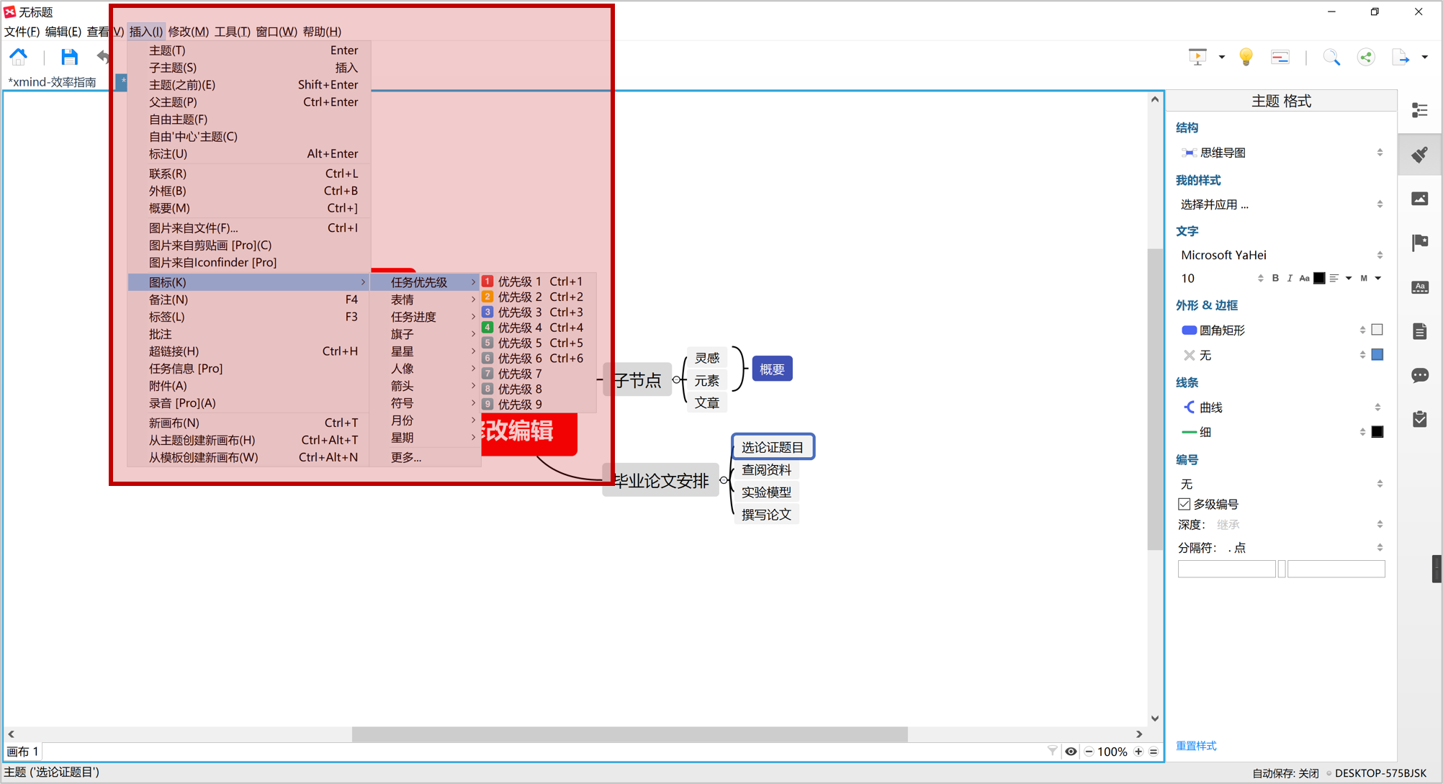Open the comments sidebar icon
This screenshot has height=784, width=1443.
(1419, 375)
